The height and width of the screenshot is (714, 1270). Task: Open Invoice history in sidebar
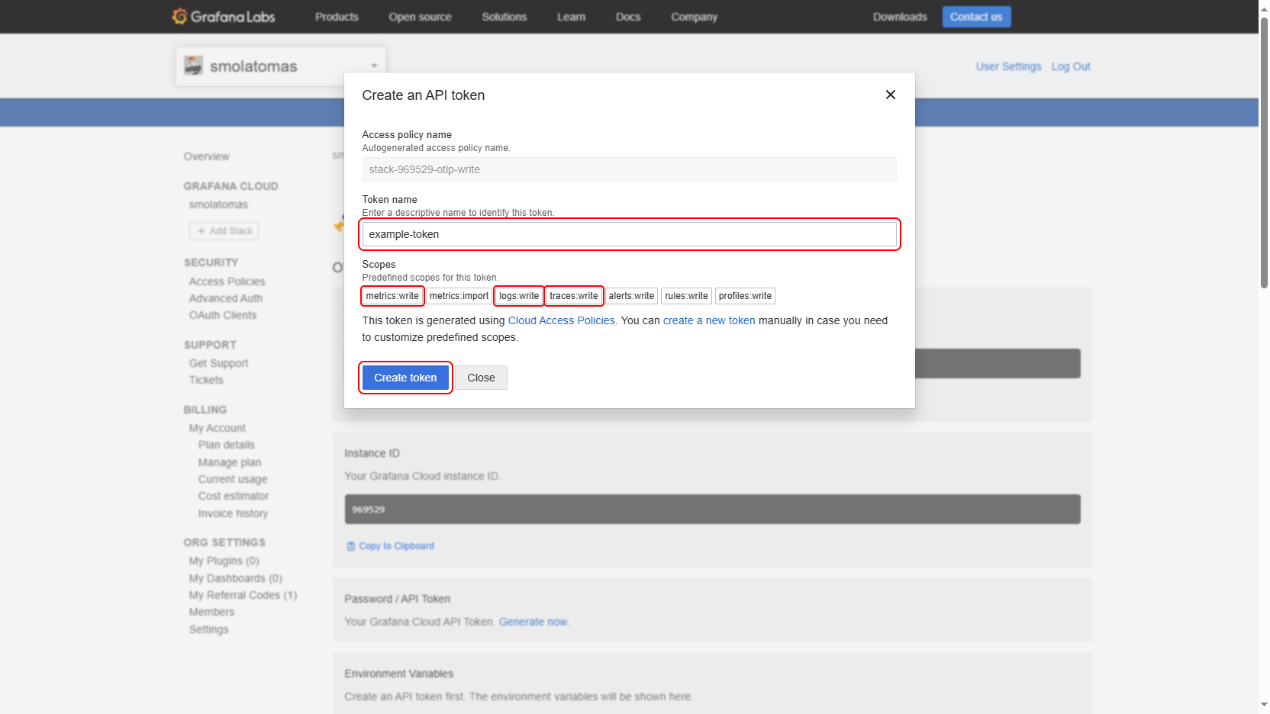point(233,513)
